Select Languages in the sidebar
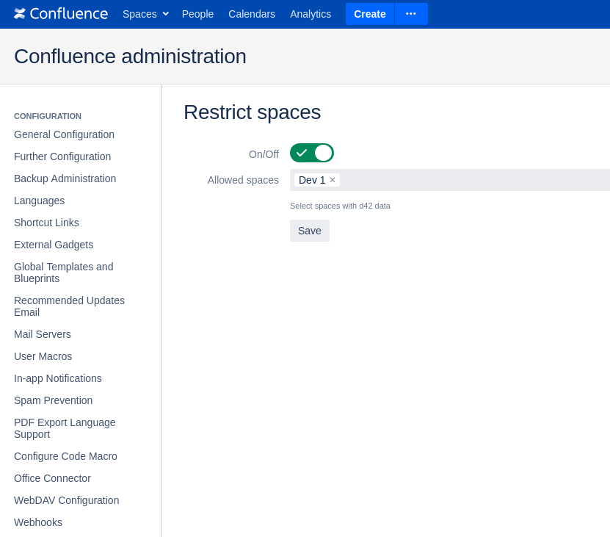 (x=39, y=201)
